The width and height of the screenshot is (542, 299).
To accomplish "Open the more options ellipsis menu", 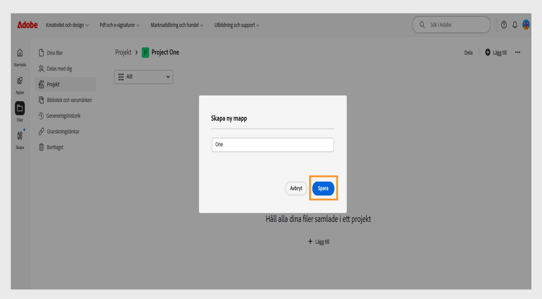I will [518, 52].
